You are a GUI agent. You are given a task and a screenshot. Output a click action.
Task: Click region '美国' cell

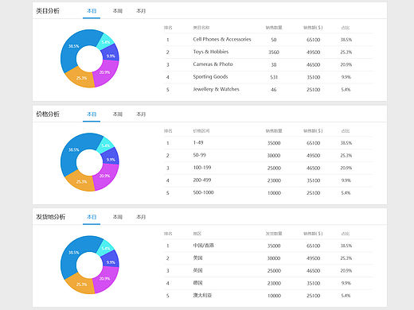(x=197, y=258)
